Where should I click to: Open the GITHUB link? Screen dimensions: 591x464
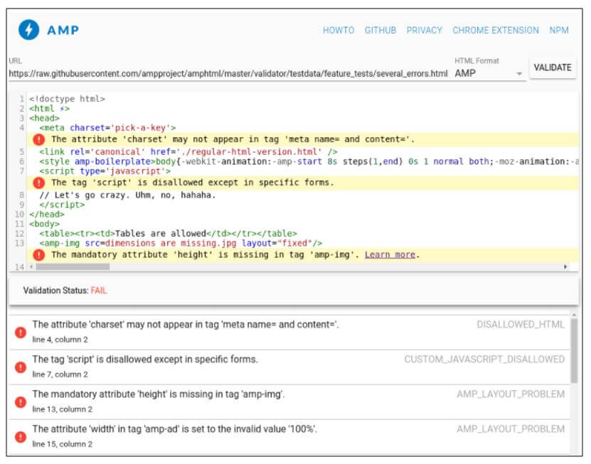point(380,30)
